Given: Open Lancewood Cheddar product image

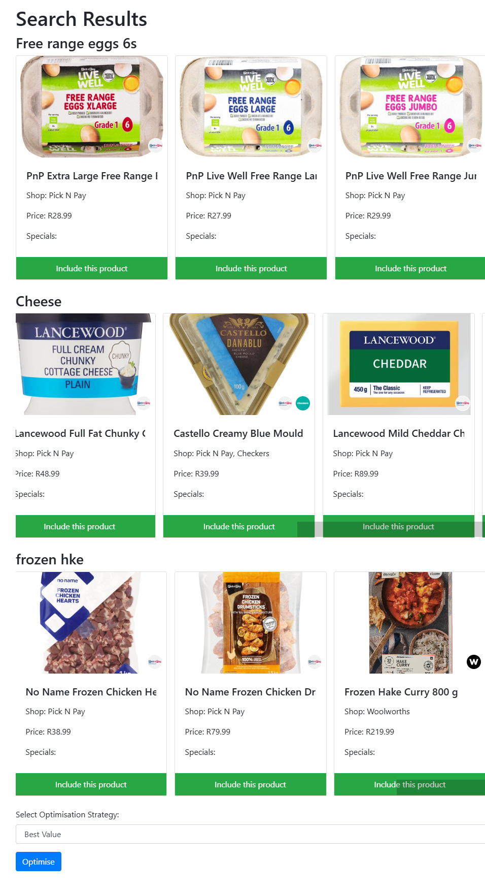Looking at the screenshot, I should [399, 364].
